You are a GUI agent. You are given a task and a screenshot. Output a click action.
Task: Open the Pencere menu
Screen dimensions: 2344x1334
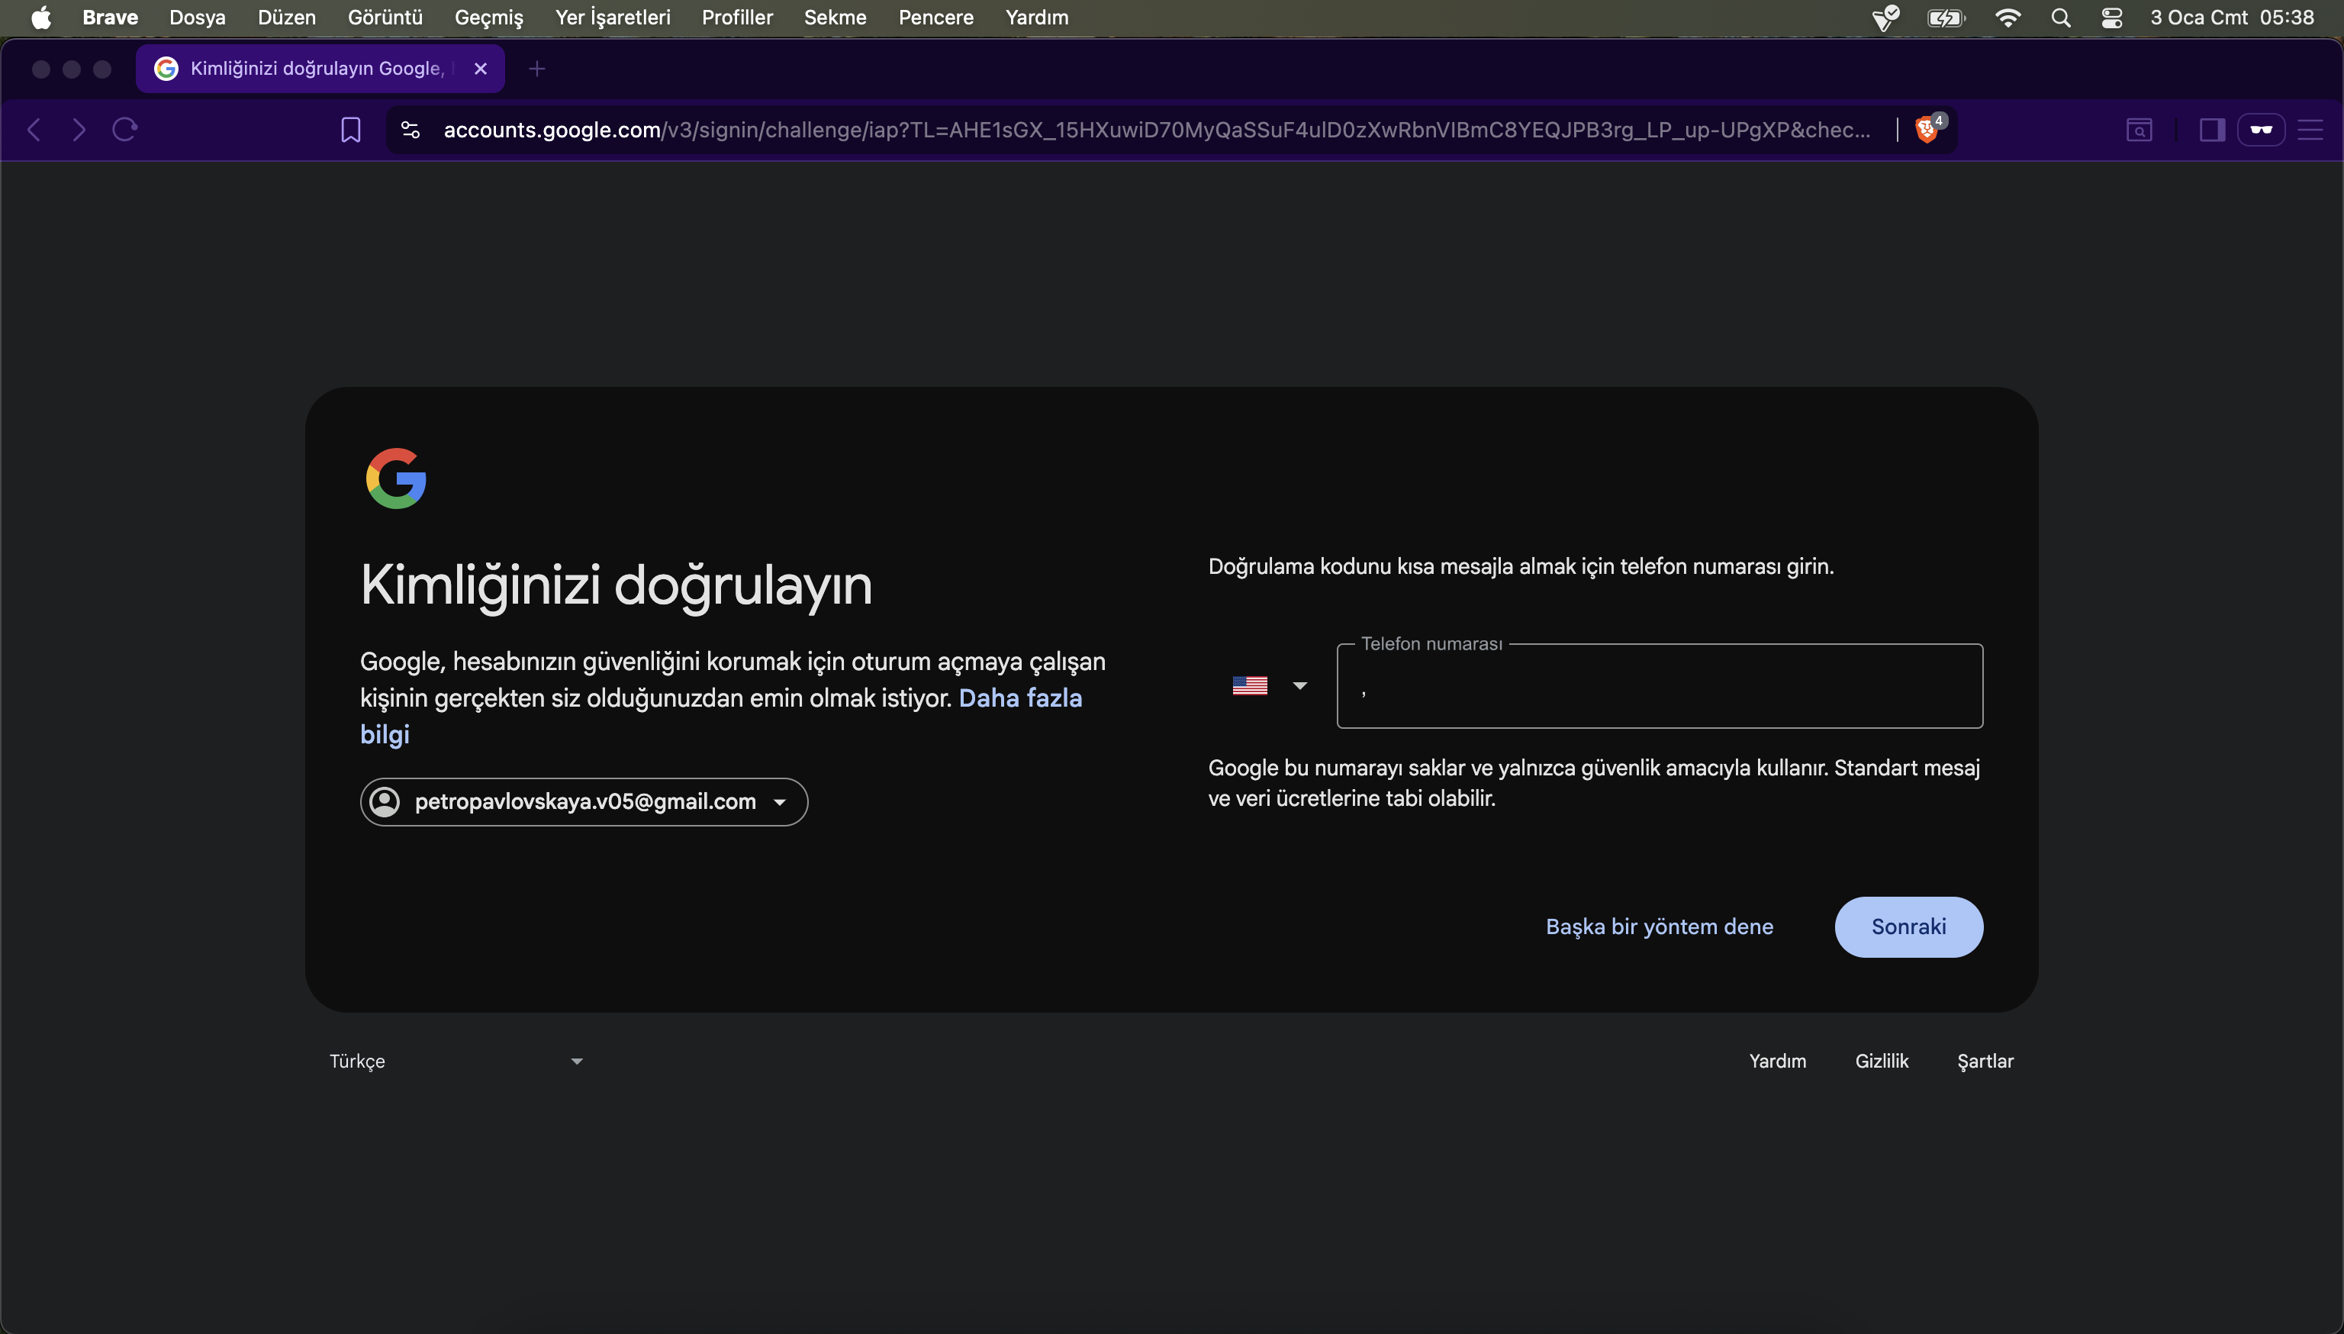click(x=935, y=18)
